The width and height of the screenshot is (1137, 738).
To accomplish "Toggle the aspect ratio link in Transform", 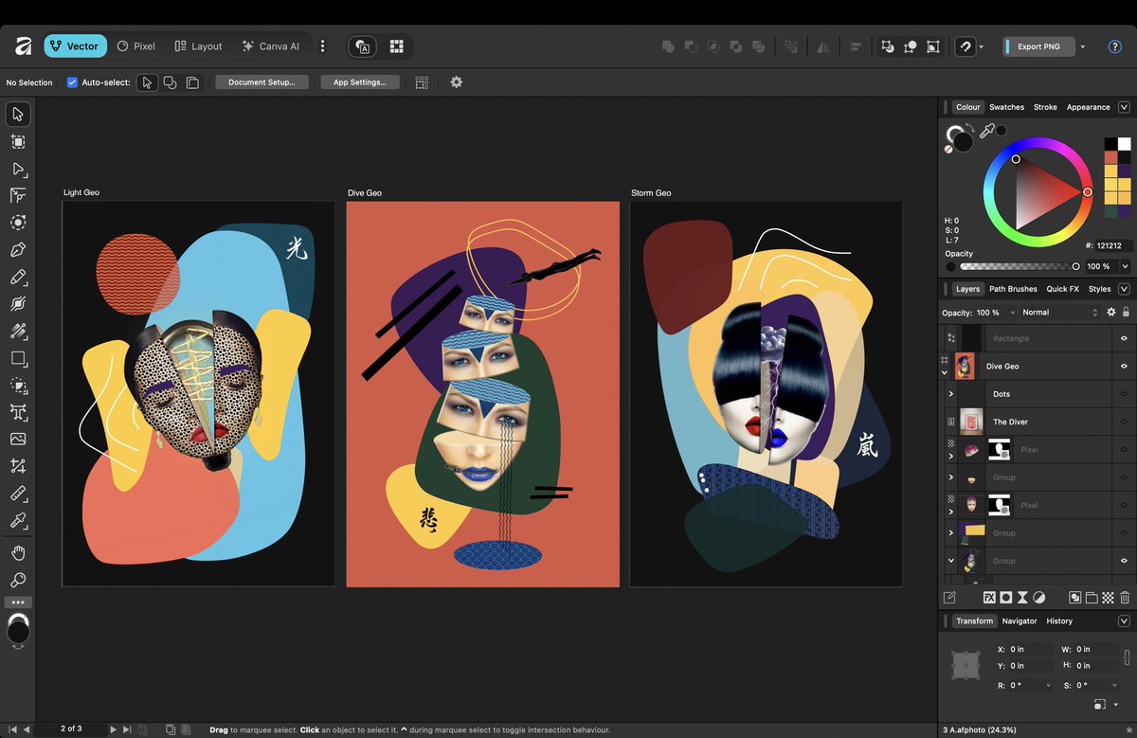I will pos(1127,657).
